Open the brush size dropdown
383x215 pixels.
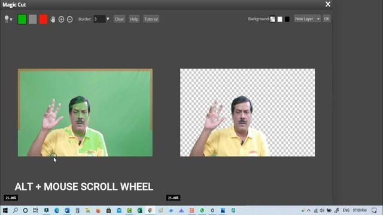[x=8, y=19]
